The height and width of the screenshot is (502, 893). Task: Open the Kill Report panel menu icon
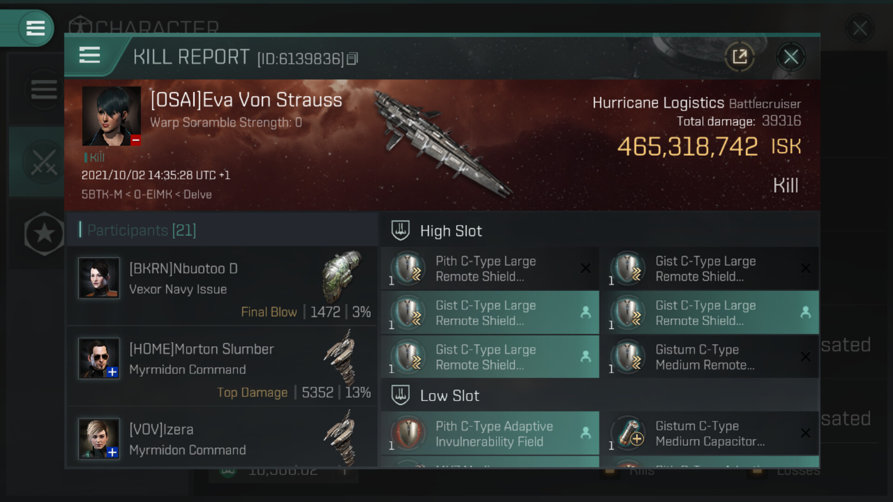pyautogui.click(x=90, y=55)
